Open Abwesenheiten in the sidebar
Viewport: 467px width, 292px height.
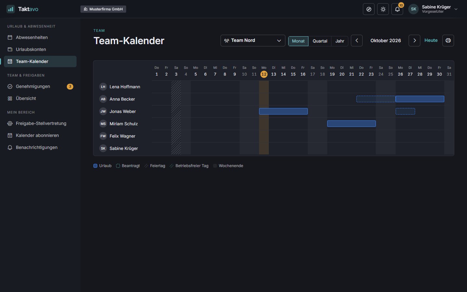(40, 37)
